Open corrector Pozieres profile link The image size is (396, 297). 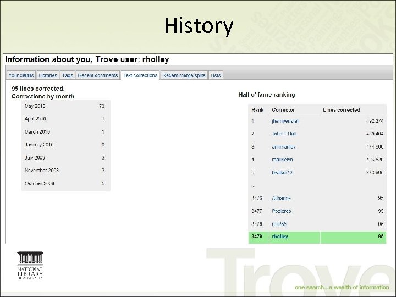pos(282,211)
